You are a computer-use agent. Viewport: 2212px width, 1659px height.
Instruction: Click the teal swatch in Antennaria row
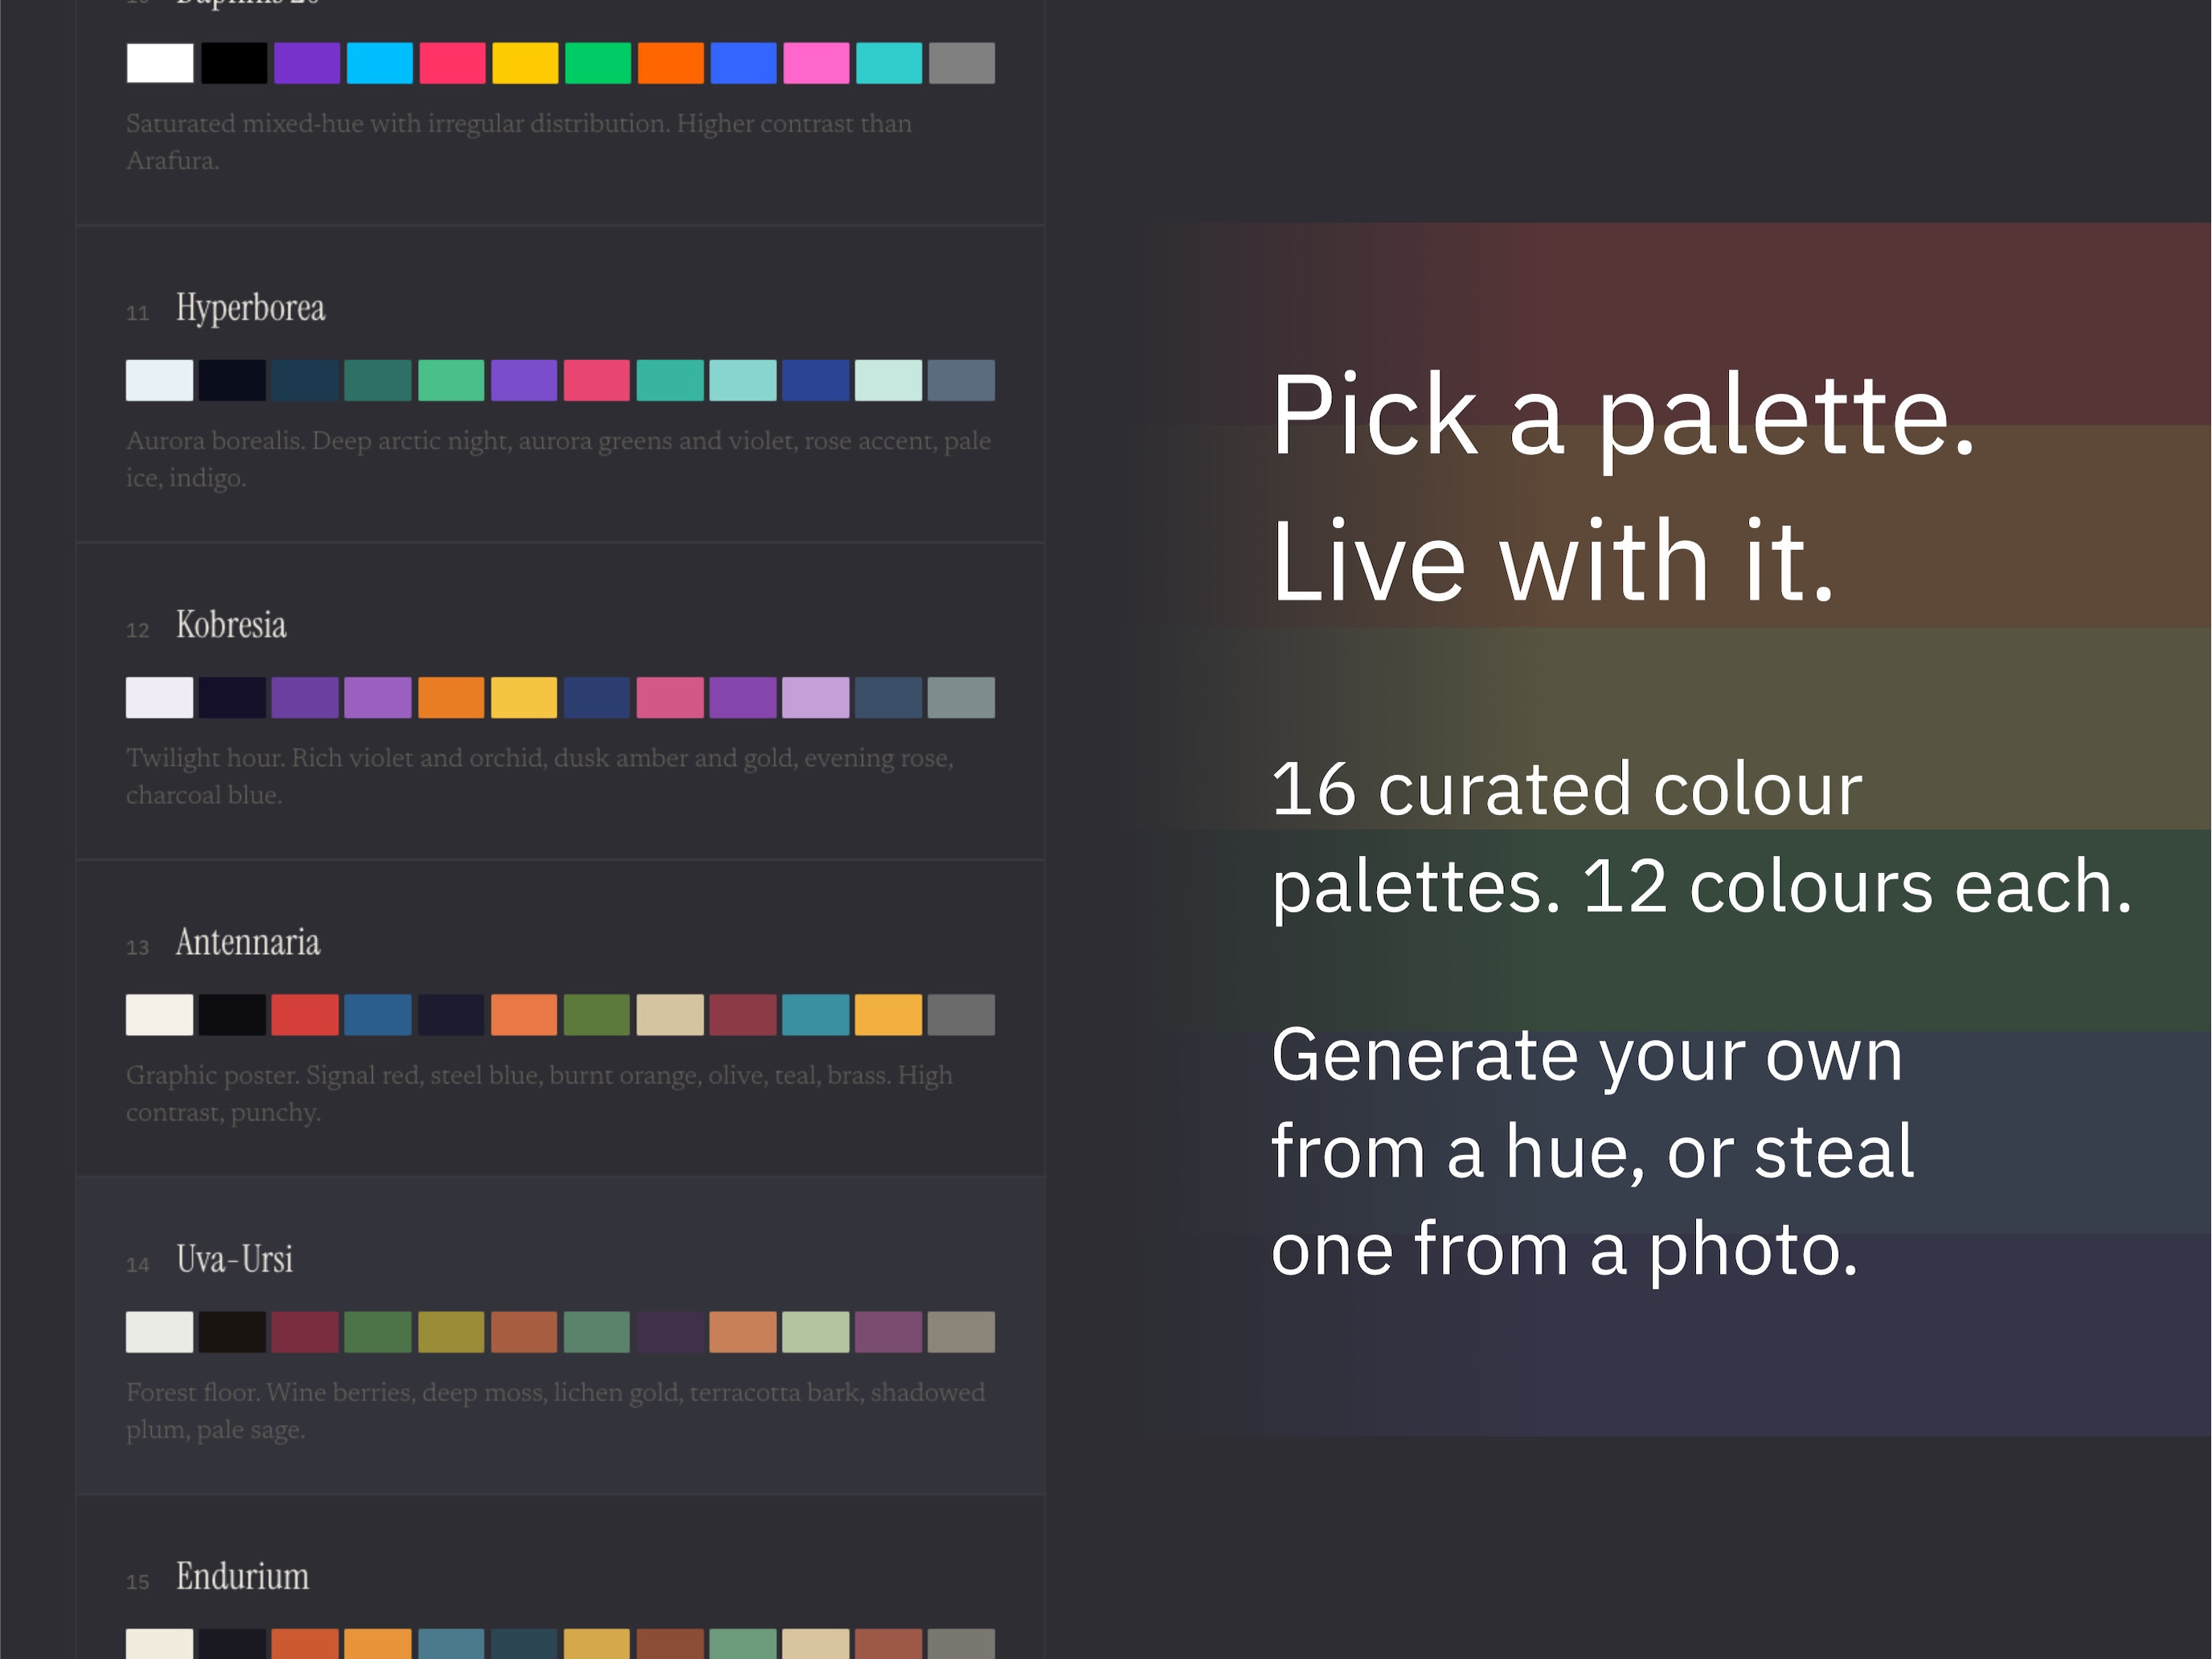click(x=816, y=1015)
